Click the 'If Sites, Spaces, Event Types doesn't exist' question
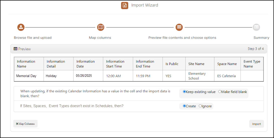Viewport: 274px width, 138px height. [x=72, y=106]
